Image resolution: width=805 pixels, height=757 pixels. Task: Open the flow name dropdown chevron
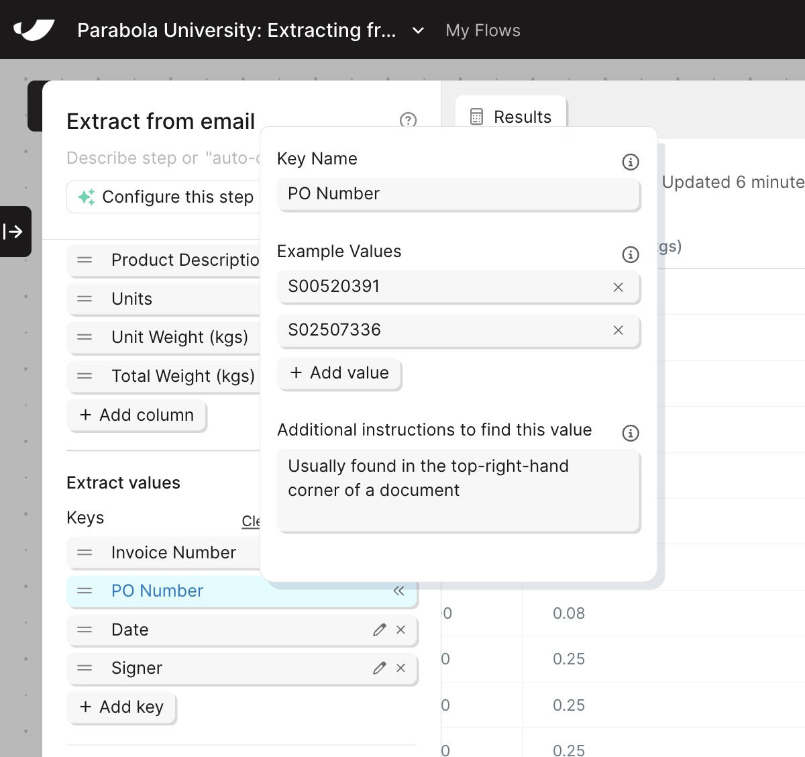[418, 30]
